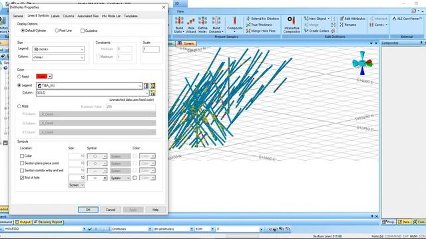Select the Default Cylinder display option
This screenshot has width=426, height=239.
(23, 31)
